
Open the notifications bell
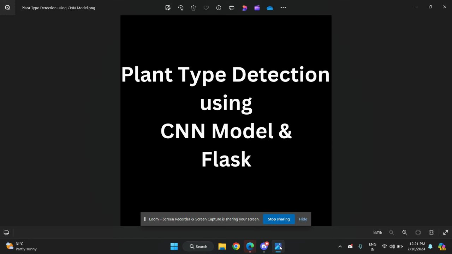click(430, 247)
